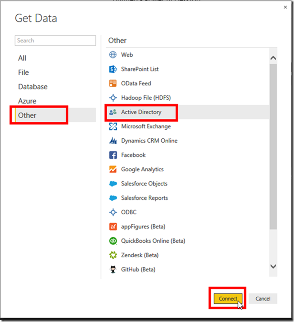This screenshot has width=294, height=322.
Task: Click the connector list scrollbar thumb
Action: click(273, 146)
